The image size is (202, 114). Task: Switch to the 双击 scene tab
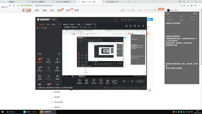point(48,24)
